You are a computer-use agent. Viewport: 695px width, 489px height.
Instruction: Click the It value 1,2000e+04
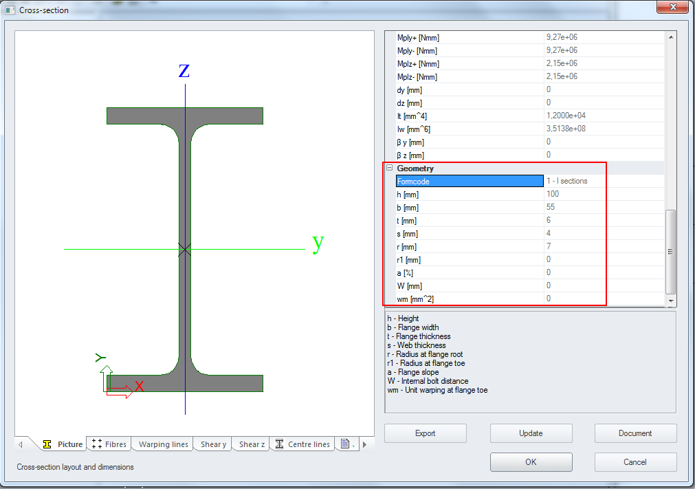[x=566, y=116]
